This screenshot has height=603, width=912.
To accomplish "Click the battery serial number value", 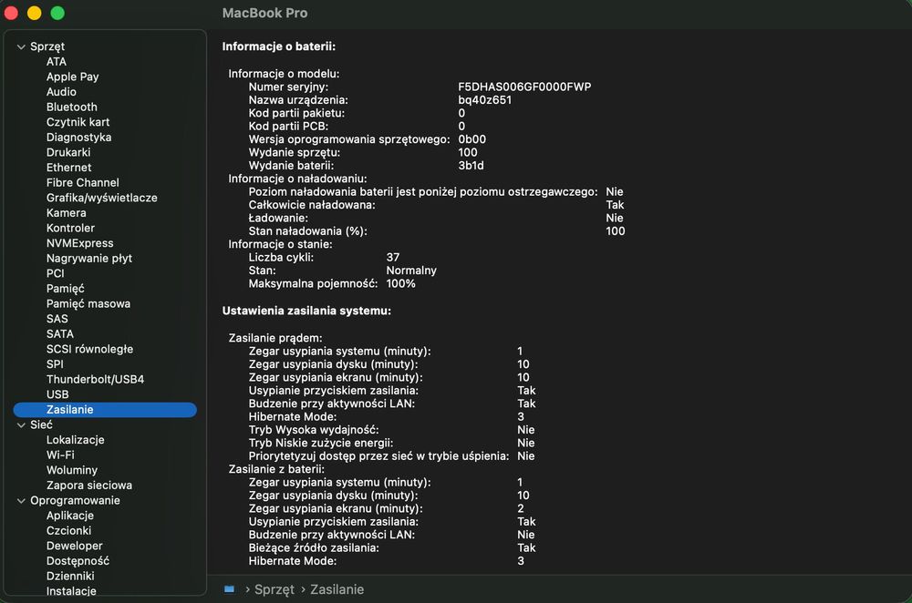I will (x=524, y=87).
